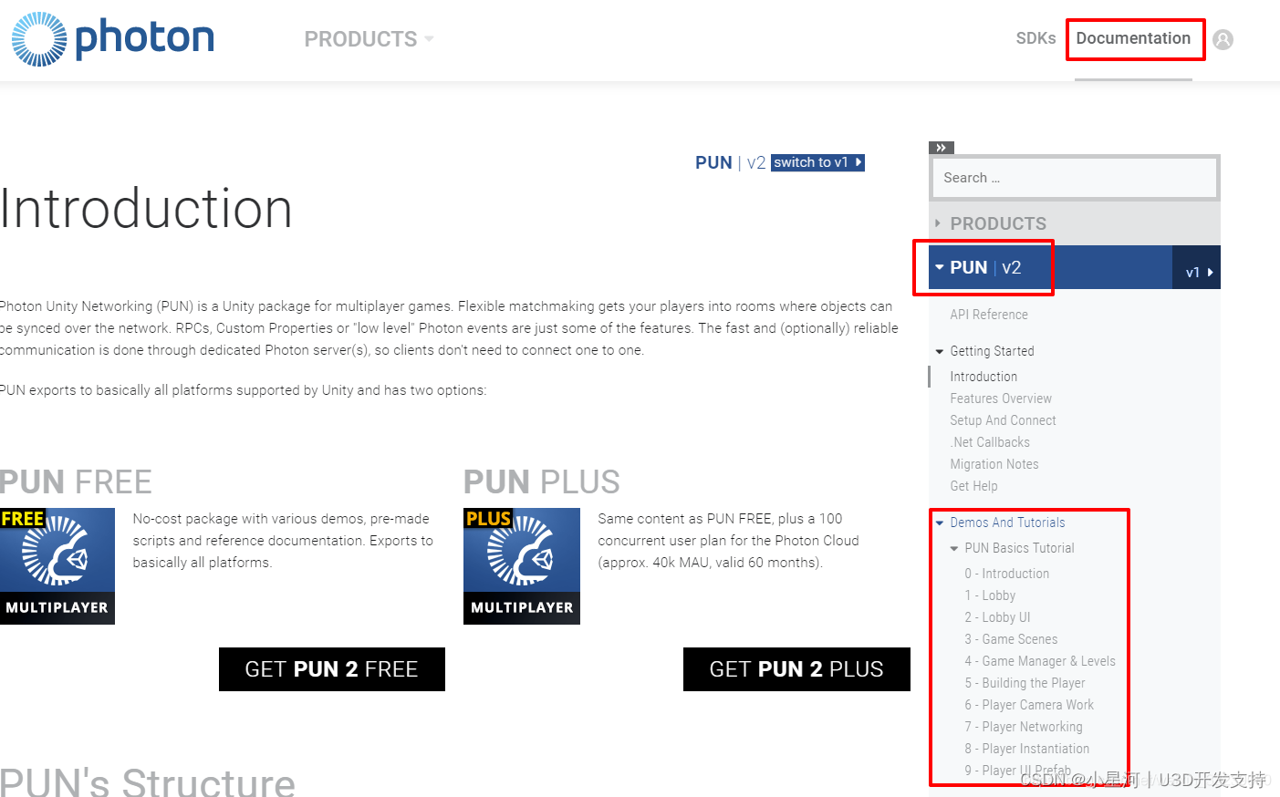This screenshot has width=1280, height=797.
Task: Collapse sidebar with the double-arrow icon
Action: pos(942,148)
